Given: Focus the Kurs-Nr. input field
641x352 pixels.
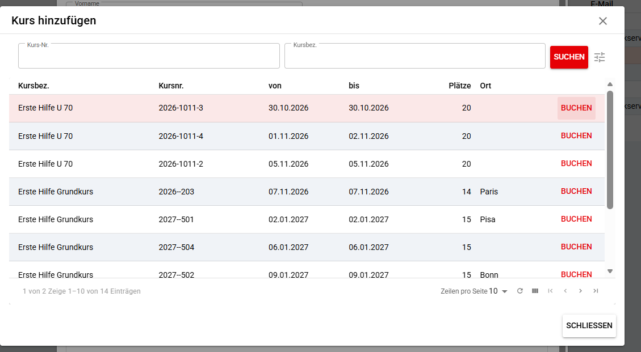Looking at the screenshot, I should tap(149, 56).
